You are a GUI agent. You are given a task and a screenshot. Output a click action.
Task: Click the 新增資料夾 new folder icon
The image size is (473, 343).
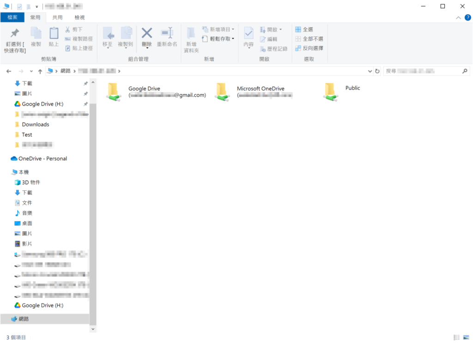(x=191, y=33)
